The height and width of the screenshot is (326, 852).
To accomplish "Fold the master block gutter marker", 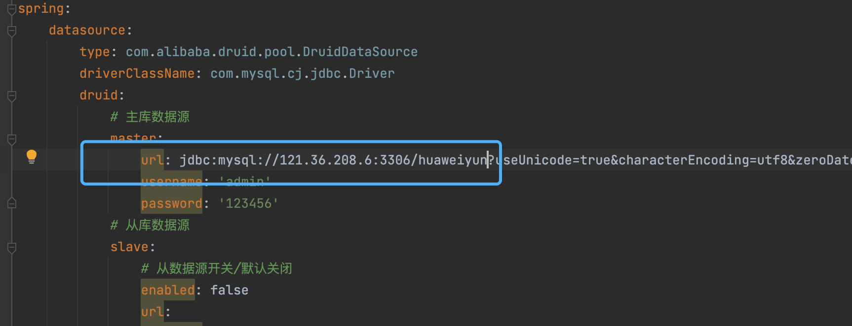I will coord(12,139).
